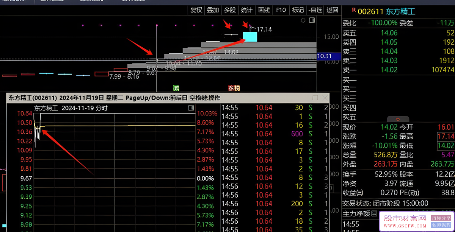Click the 卖一 volume 107474
This screenshot has height=232, width=455.
tap(443, 70)
